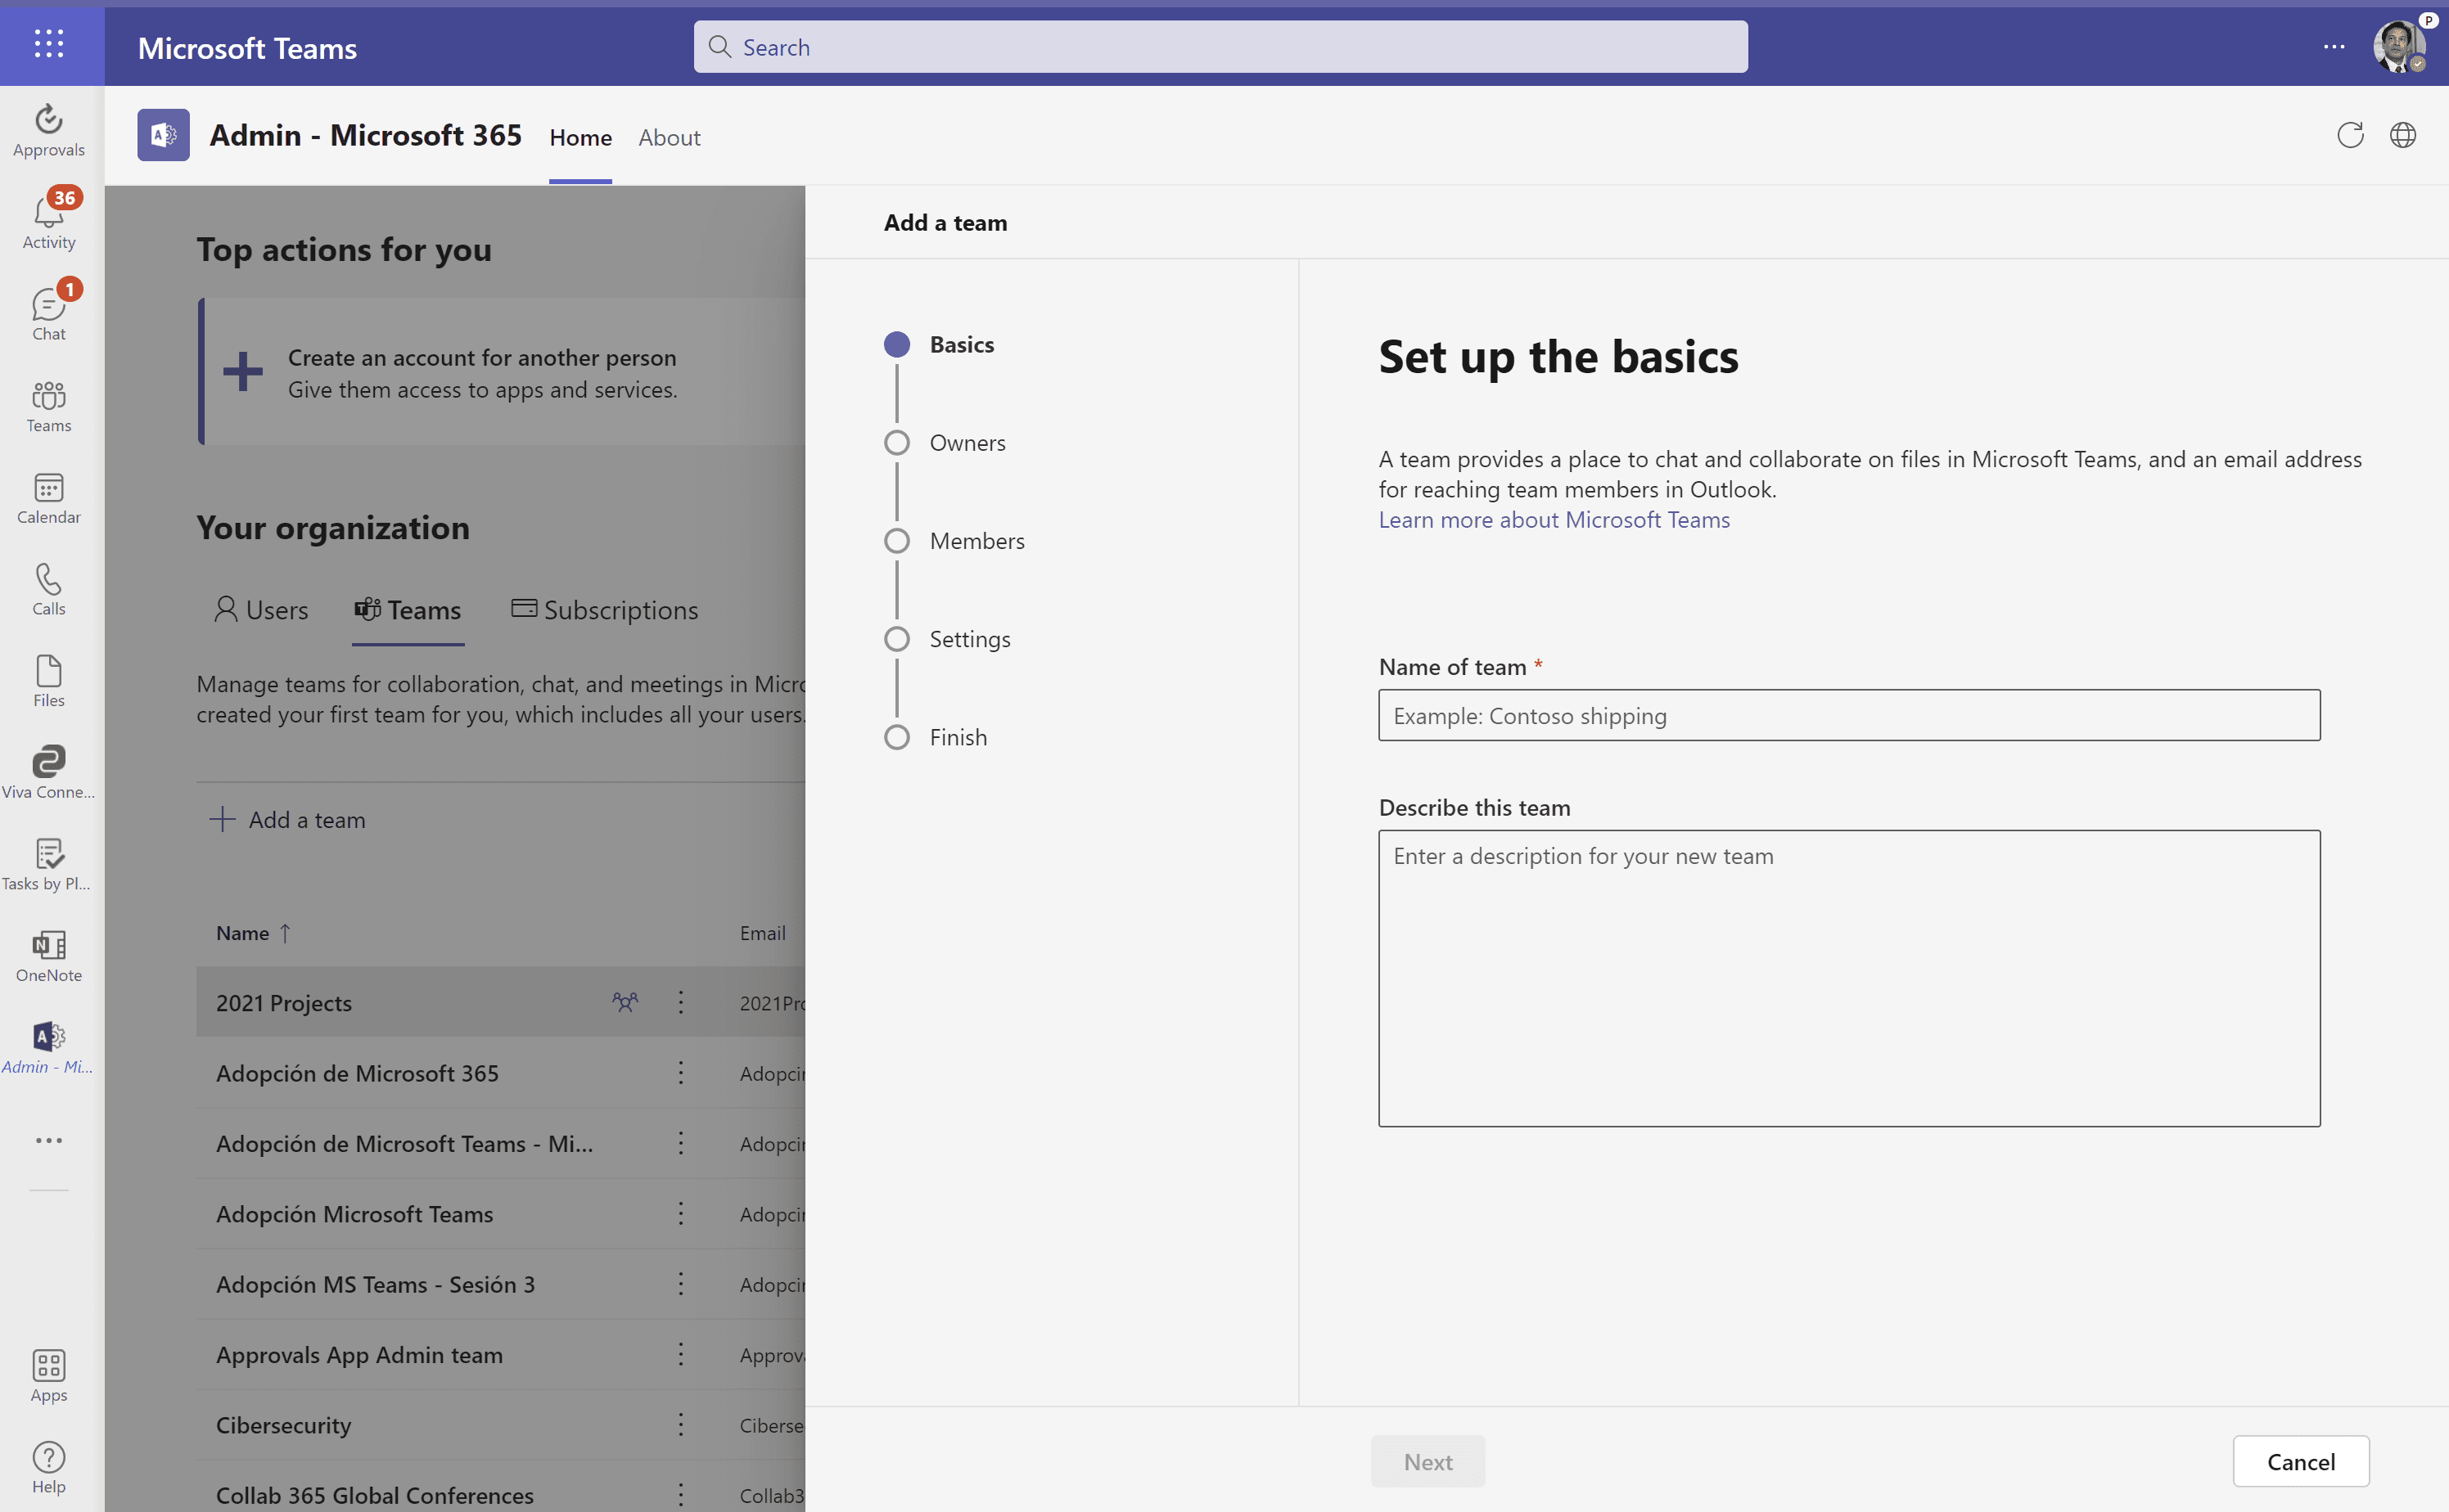Select the 2021 Projects team name
This screenshot has width=2449, height=1512.
click(x=284, y=1003)
